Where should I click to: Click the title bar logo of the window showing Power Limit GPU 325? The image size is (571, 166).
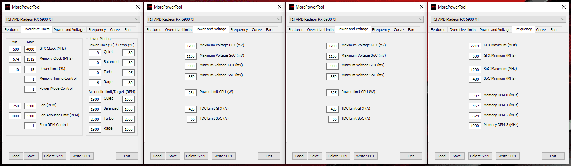pos(291,7)
